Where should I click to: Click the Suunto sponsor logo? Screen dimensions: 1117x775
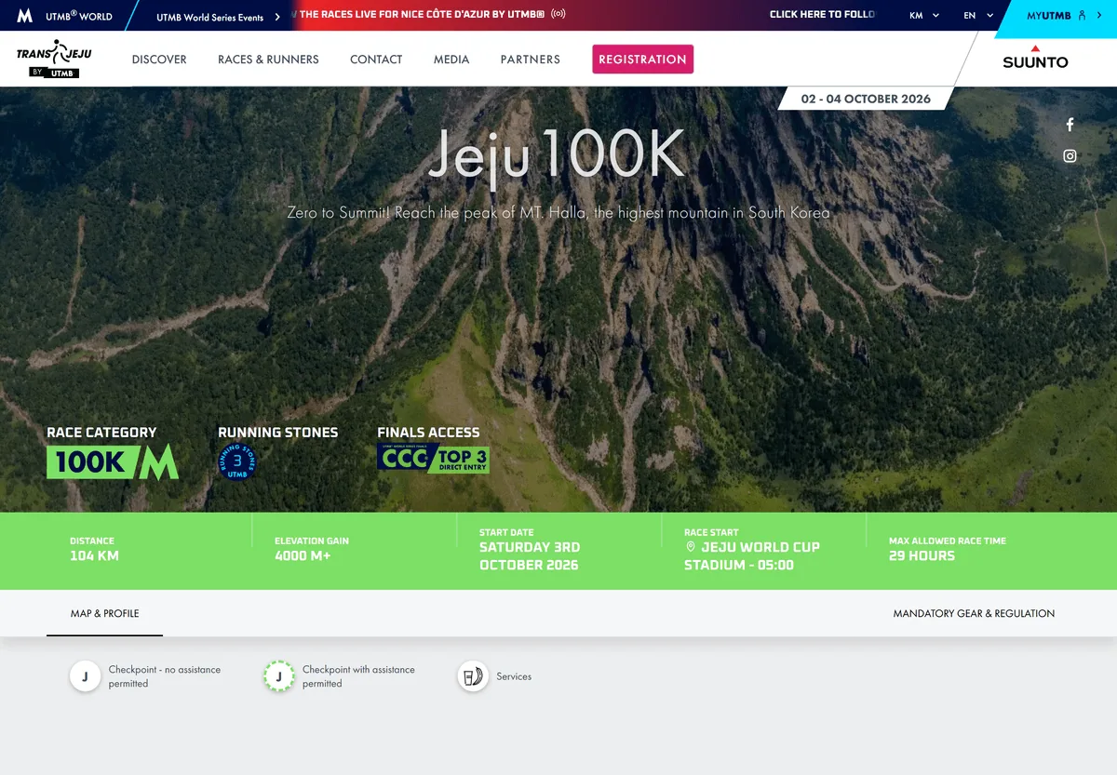(x=1035, y=58)
